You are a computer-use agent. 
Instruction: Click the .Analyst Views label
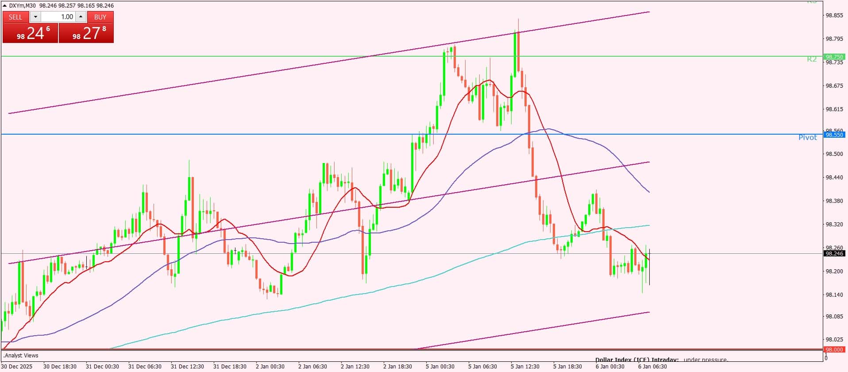pyautogui.click(x=21, y=356)
